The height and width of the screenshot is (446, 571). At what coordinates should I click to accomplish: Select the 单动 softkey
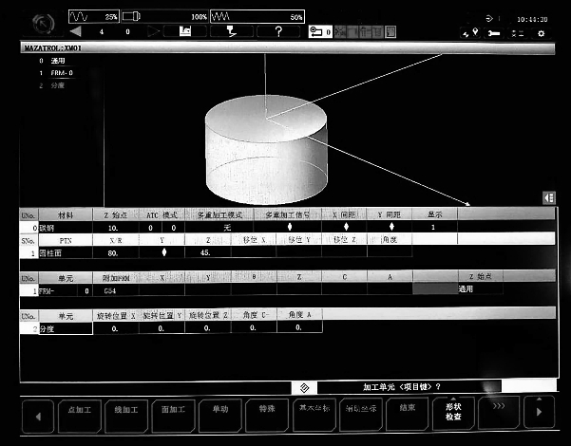click(220, 415)
